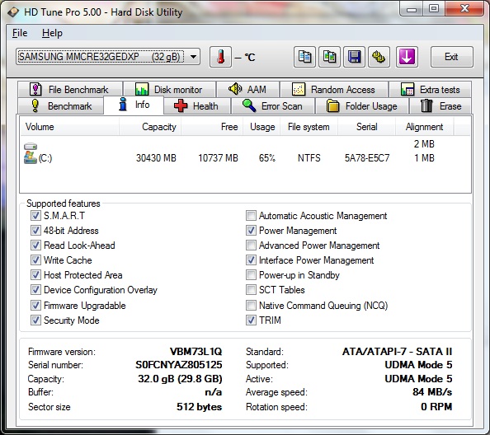Switch to the Health tab
Viewport: 490px width, 435px height.
(x=197, y=106)
